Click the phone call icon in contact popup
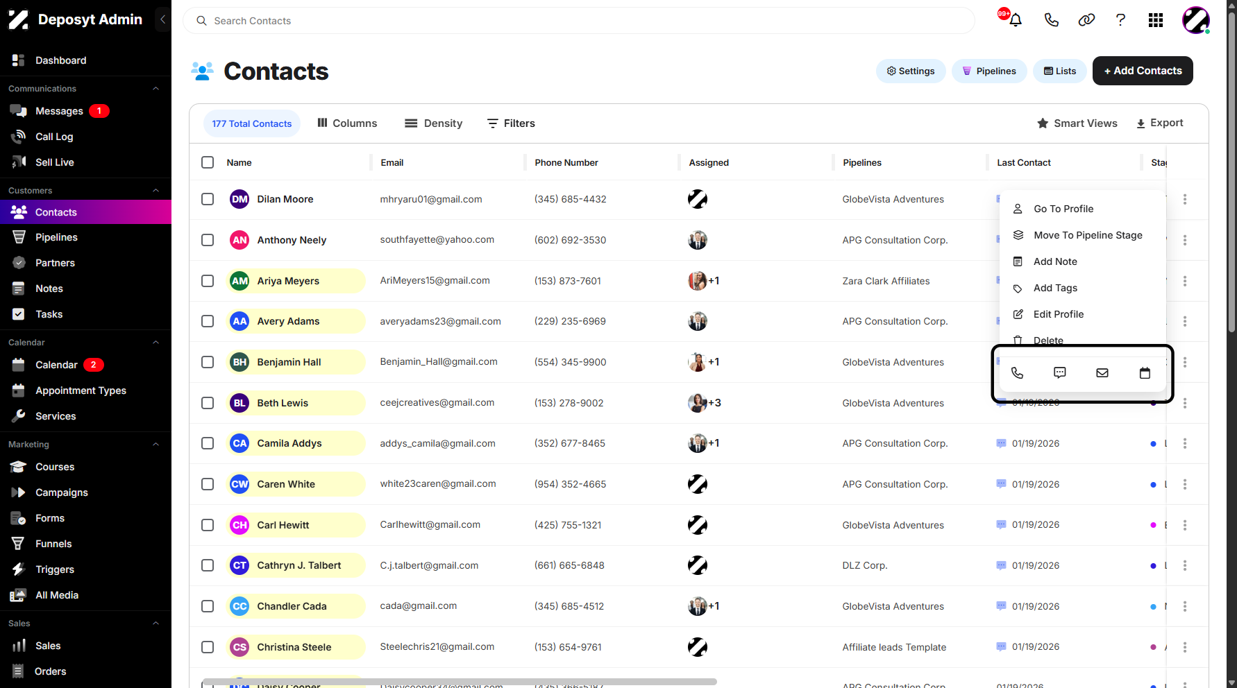Screen dimensions: 1237x688 pyautogui.click(x=1017, y=373)
